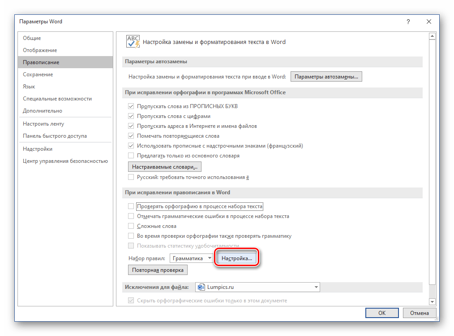454x336 pixels.
Task: Toggle 'Пропускать слова из ПРОПИСНЫХ БУКВ' checkbox
Action: pos(131,106)
